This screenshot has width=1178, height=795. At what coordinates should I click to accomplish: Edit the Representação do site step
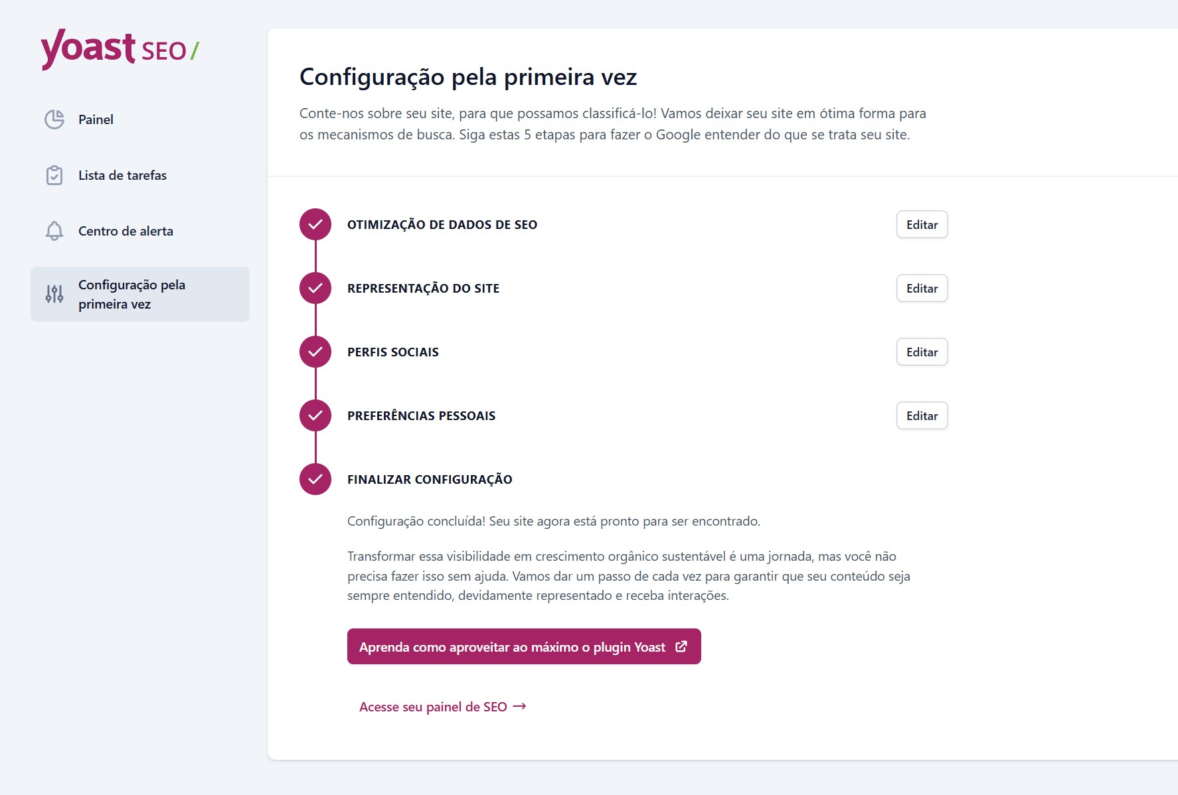922,288
